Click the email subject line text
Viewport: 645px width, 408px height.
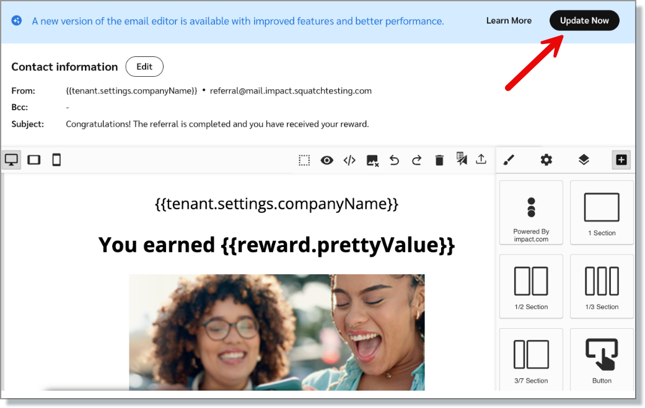pyautogui.click(x=217, y=124)
